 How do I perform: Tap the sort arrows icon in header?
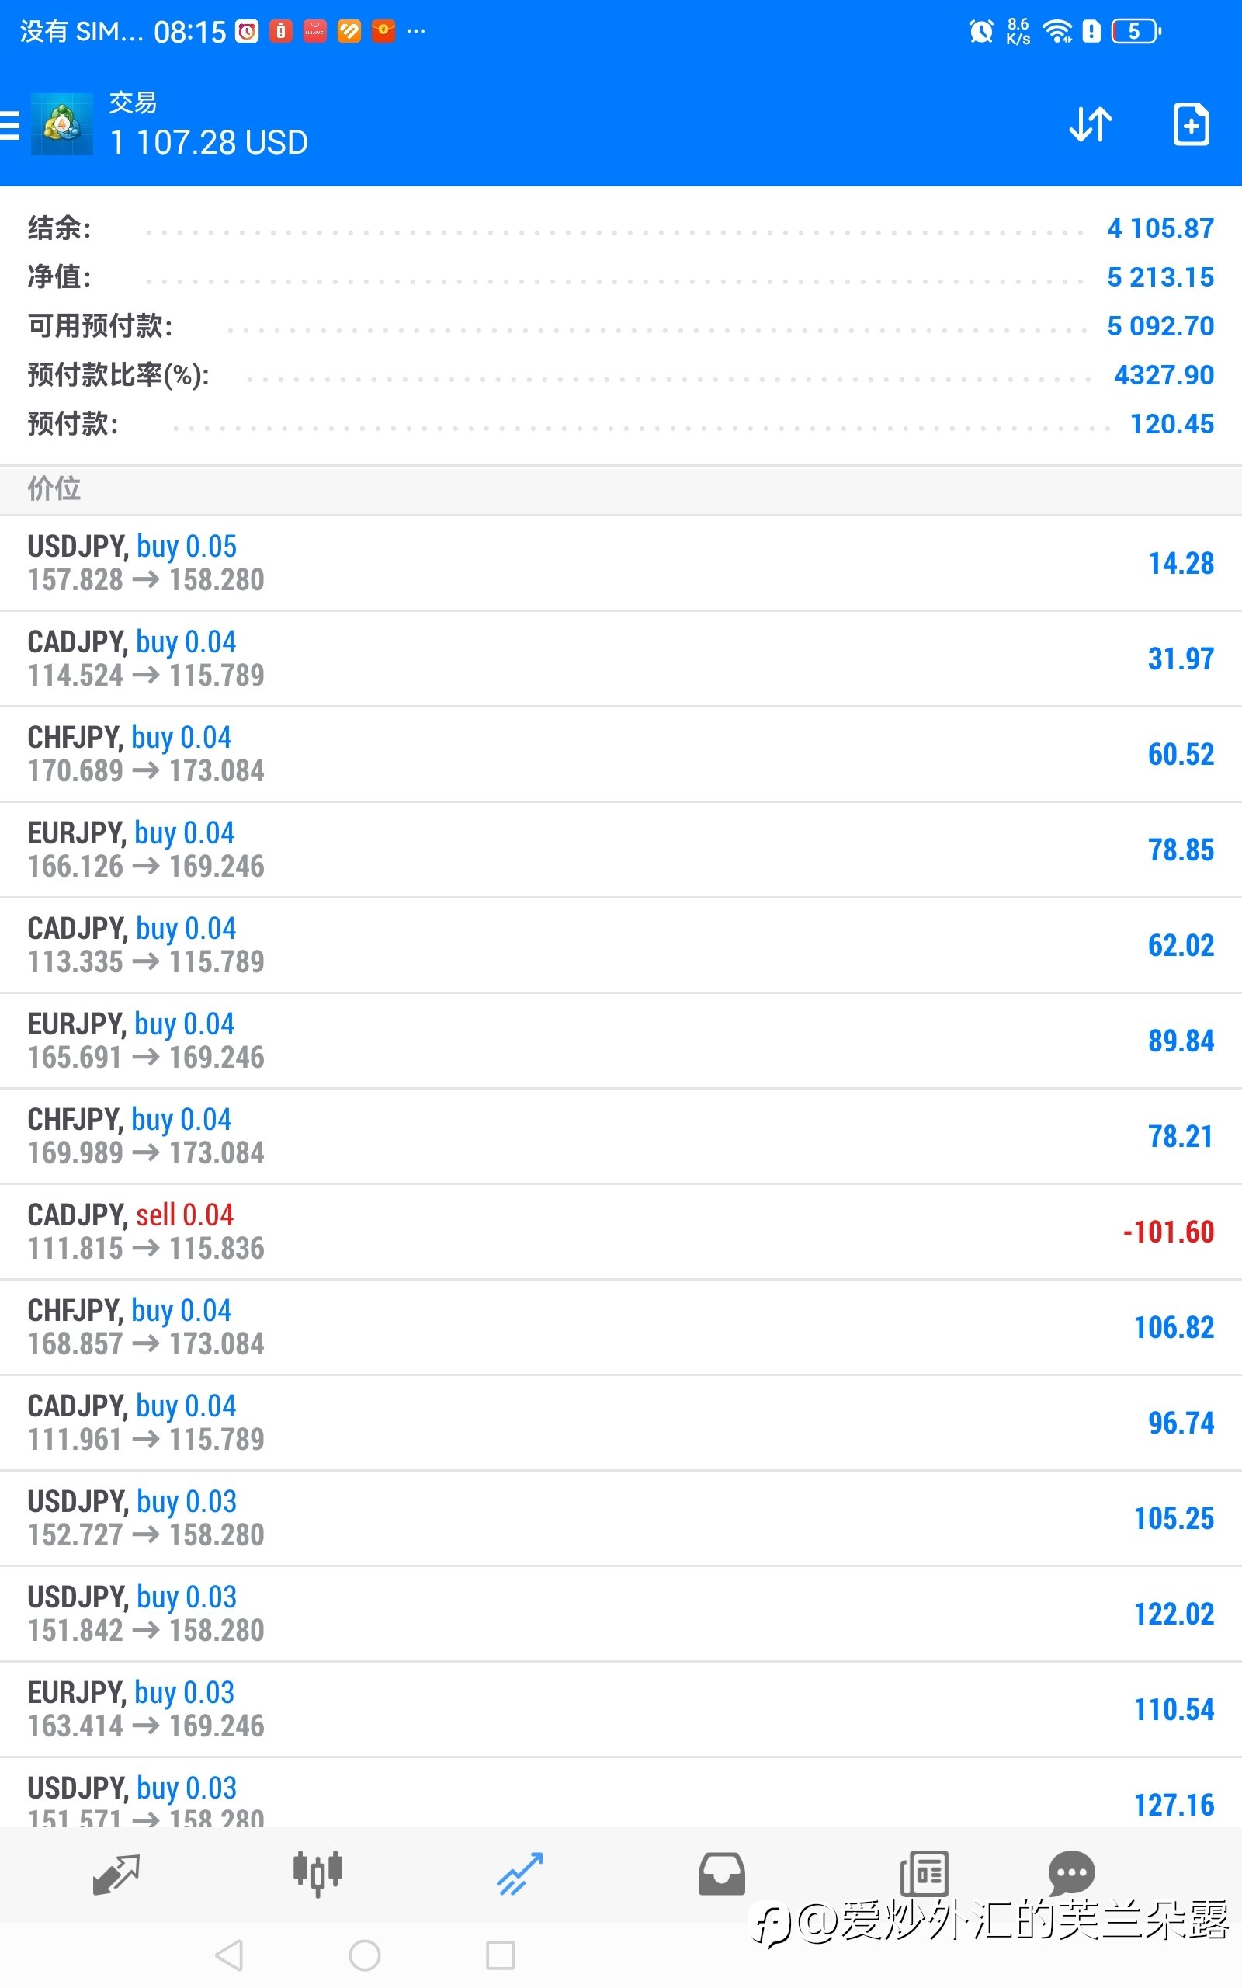pyautogui.click(x=1090, y=125)
